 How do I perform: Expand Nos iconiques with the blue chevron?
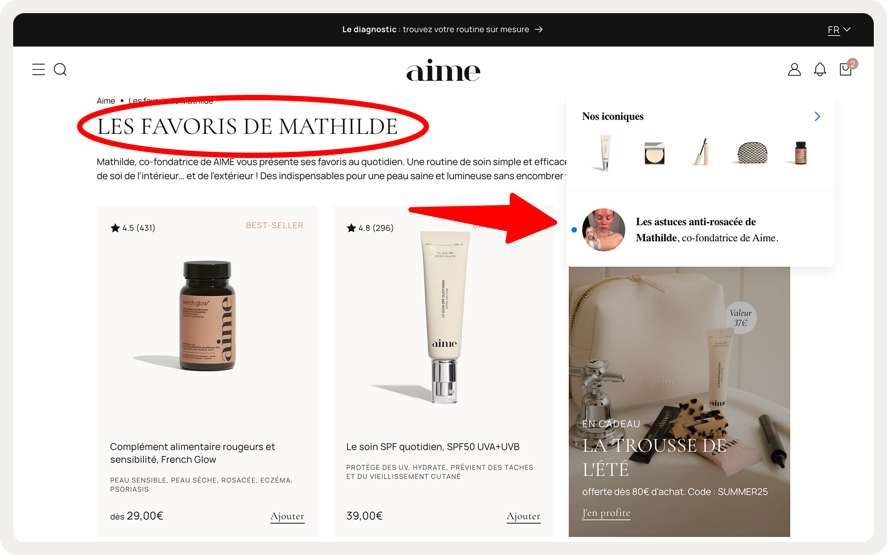817,116
